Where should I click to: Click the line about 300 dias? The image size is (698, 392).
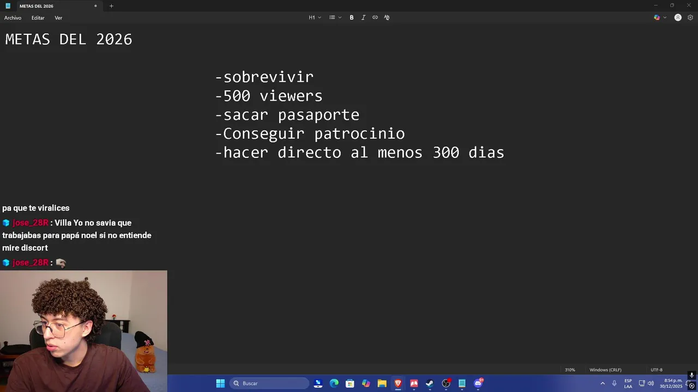(x=359, y=152)
